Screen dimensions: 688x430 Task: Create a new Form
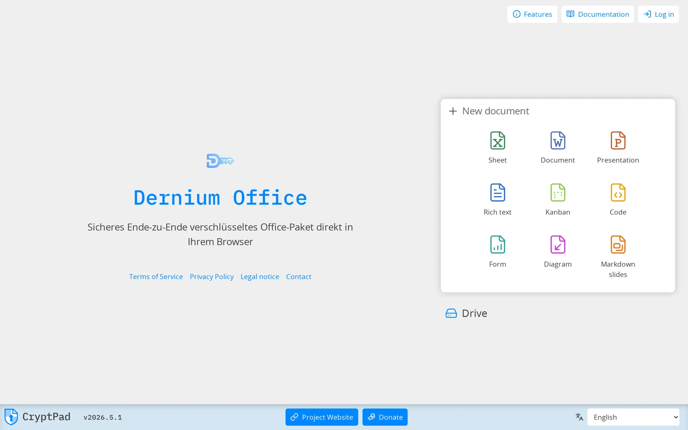497,252
